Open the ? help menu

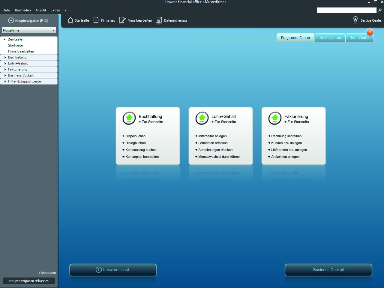point(66,10)
